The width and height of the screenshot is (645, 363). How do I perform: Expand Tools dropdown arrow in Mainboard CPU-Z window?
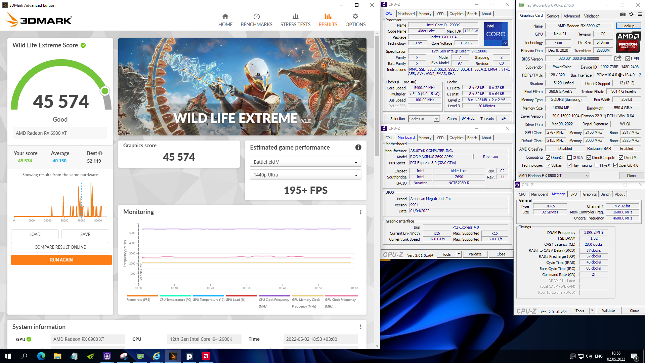tap(459, 254)
